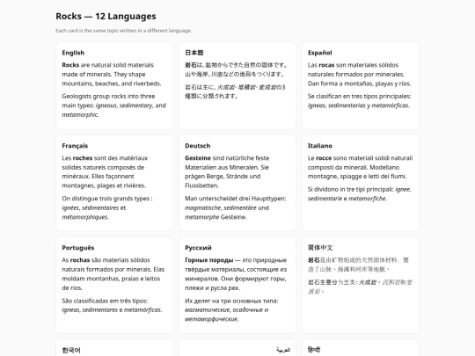The width and height of the screenshot is (475, 356).
Task: Click the line "de rios." in Portuguese card
Action: 72,288
